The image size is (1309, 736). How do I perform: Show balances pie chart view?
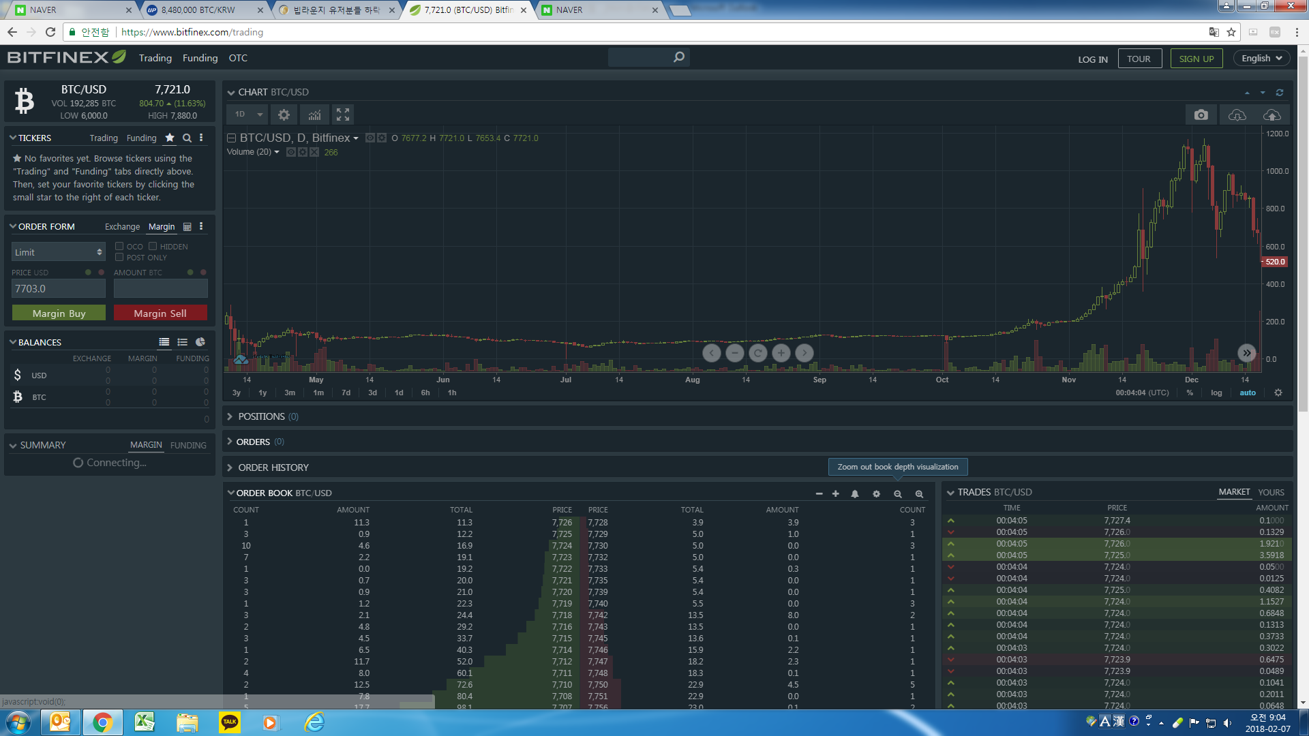coord(200,342)
